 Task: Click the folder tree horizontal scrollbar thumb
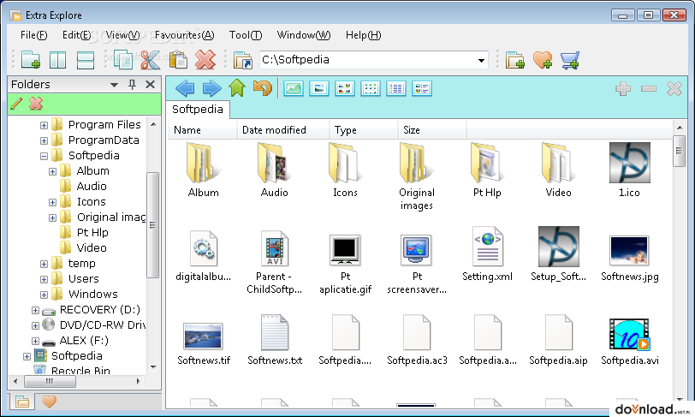tap(50, 381)
